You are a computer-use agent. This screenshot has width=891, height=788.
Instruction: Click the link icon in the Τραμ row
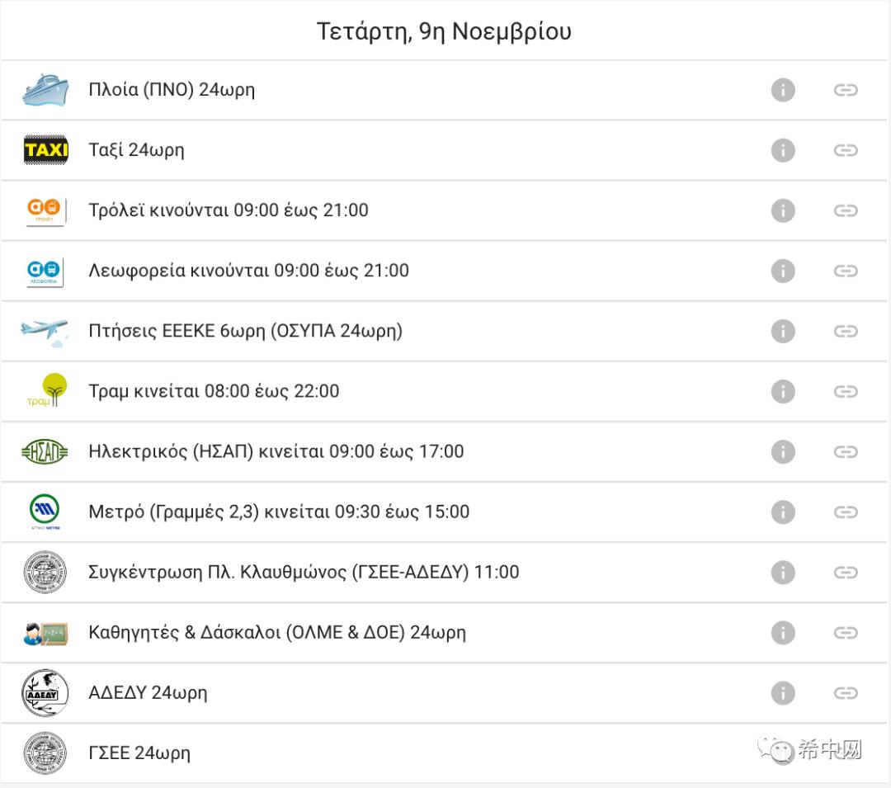click(846, 391)
